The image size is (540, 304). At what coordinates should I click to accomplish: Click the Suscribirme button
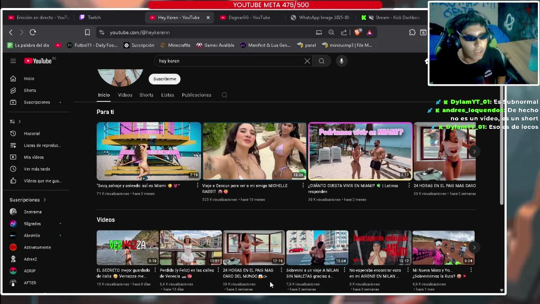tap(165, 79)
